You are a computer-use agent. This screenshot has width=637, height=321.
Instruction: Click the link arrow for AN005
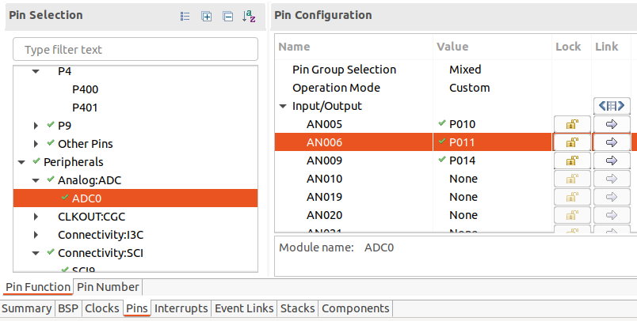[611, 124]
